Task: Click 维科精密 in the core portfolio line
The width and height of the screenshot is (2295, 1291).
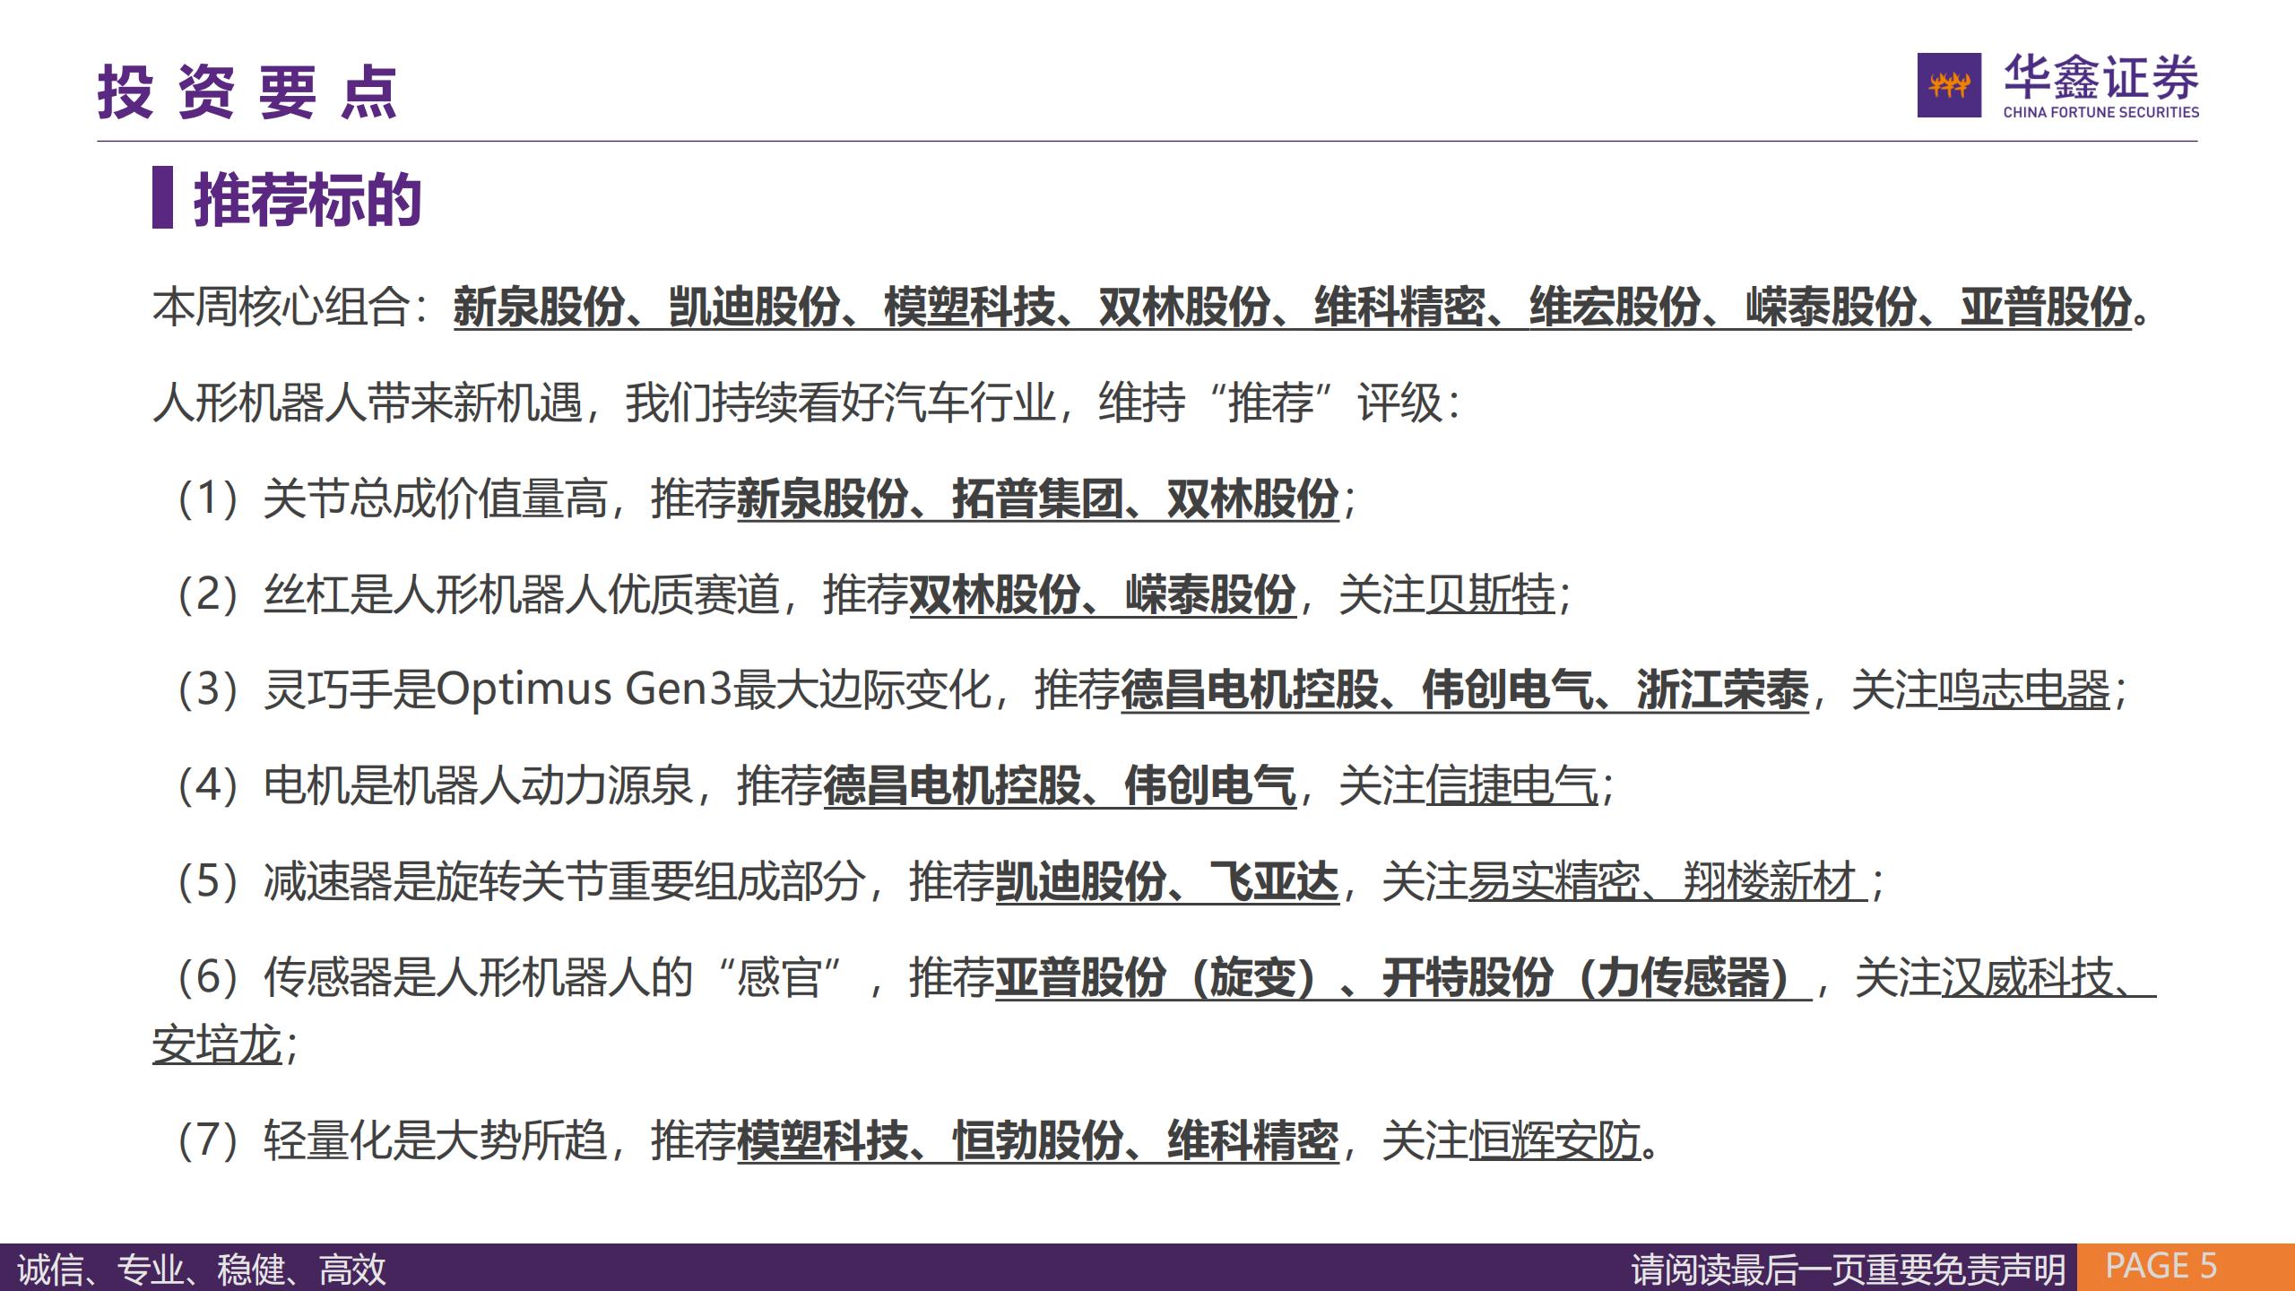Action: click(x=1399, y=308)
